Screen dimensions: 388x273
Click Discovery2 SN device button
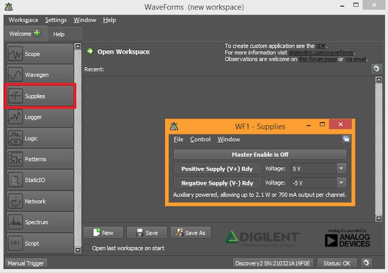point(273,263)
